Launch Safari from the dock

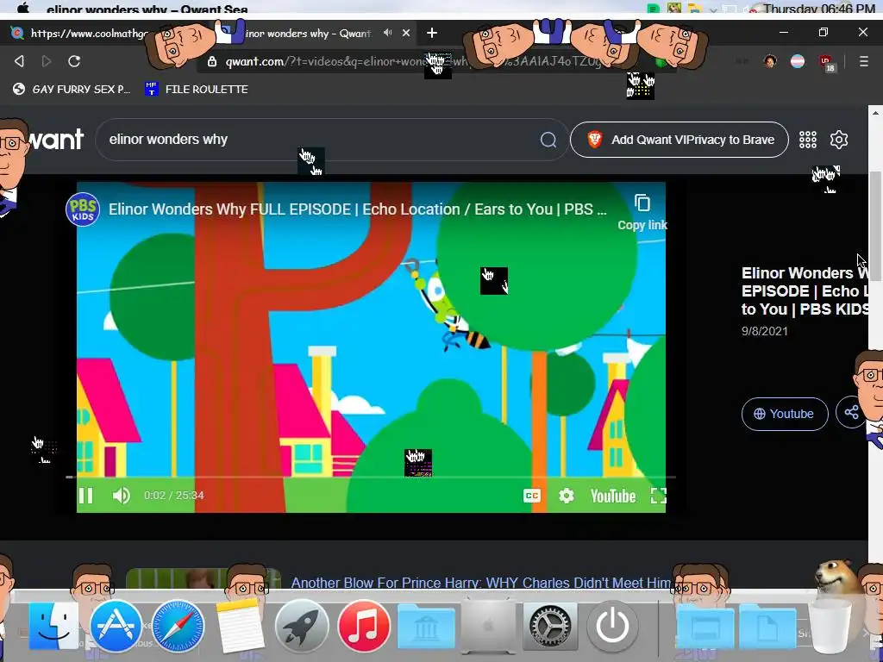tap(178, 626)
